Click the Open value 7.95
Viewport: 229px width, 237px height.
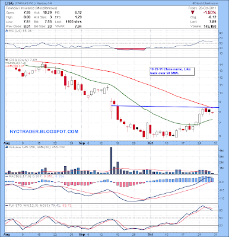pyautogui.click(x=27, y=12)
